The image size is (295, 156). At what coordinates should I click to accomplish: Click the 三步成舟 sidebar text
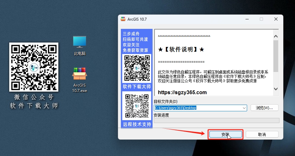pos(131,34)
